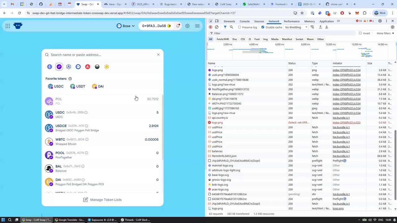Screen dimensions: 397x223
Task: Select the Img request type filter
Action: coord(265,39)
